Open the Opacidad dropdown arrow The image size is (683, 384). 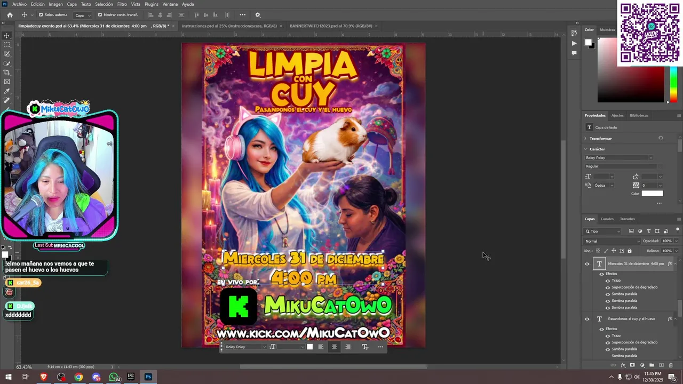(677, 241)
